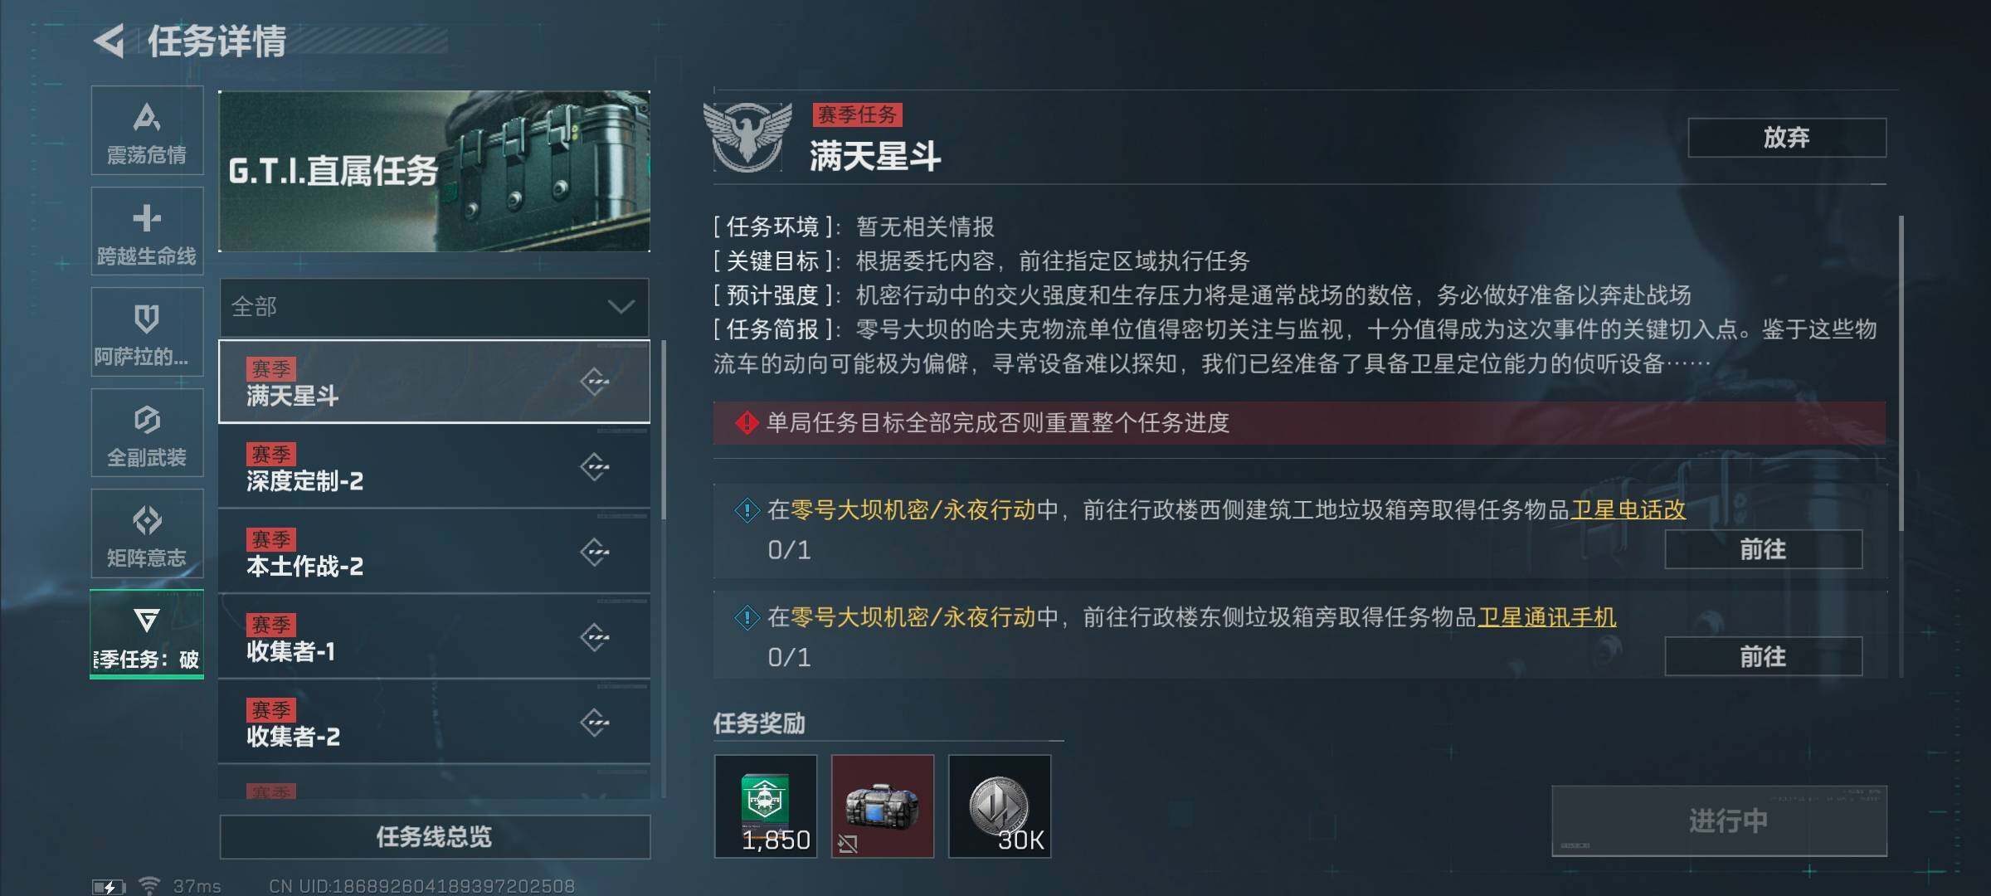
Task: Click the track icon on 深度定制-2 row
Action: 595,467
